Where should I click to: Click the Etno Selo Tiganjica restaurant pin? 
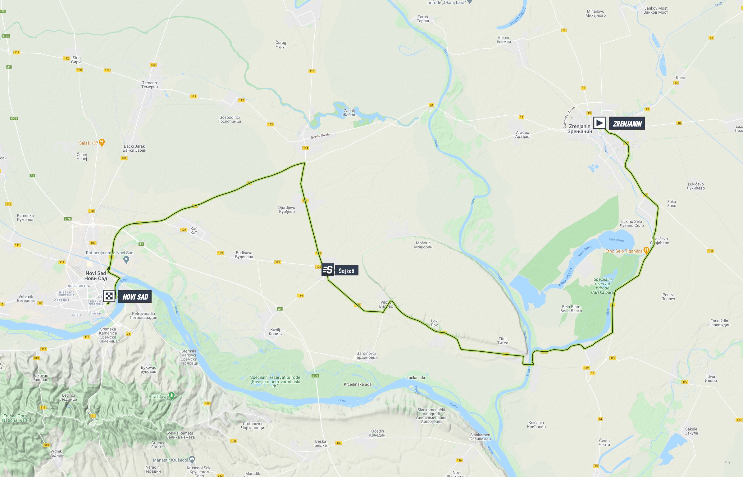(646, 250)
